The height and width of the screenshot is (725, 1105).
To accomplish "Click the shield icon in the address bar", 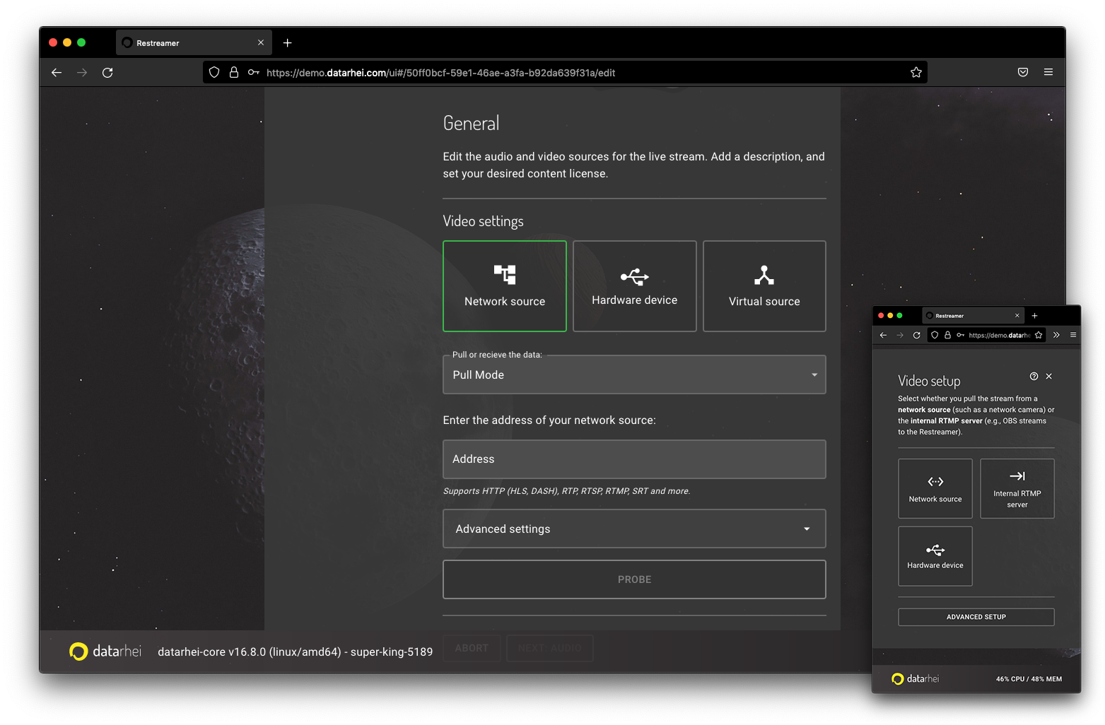I will click(x=214, y=72).
